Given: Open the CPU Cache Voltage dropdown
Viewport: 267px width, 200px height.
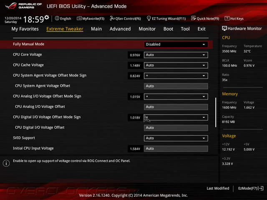Looking at the screenshot, I should point(176,65).
